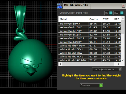Screen dimensions: 126x94
Task: Click the Metal Weights scale icon
Action: pos(60,6)
